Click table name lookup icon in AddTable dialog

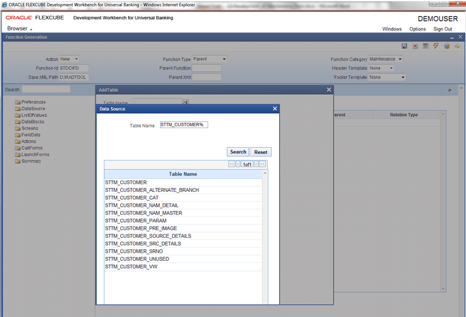click(185, 102)
